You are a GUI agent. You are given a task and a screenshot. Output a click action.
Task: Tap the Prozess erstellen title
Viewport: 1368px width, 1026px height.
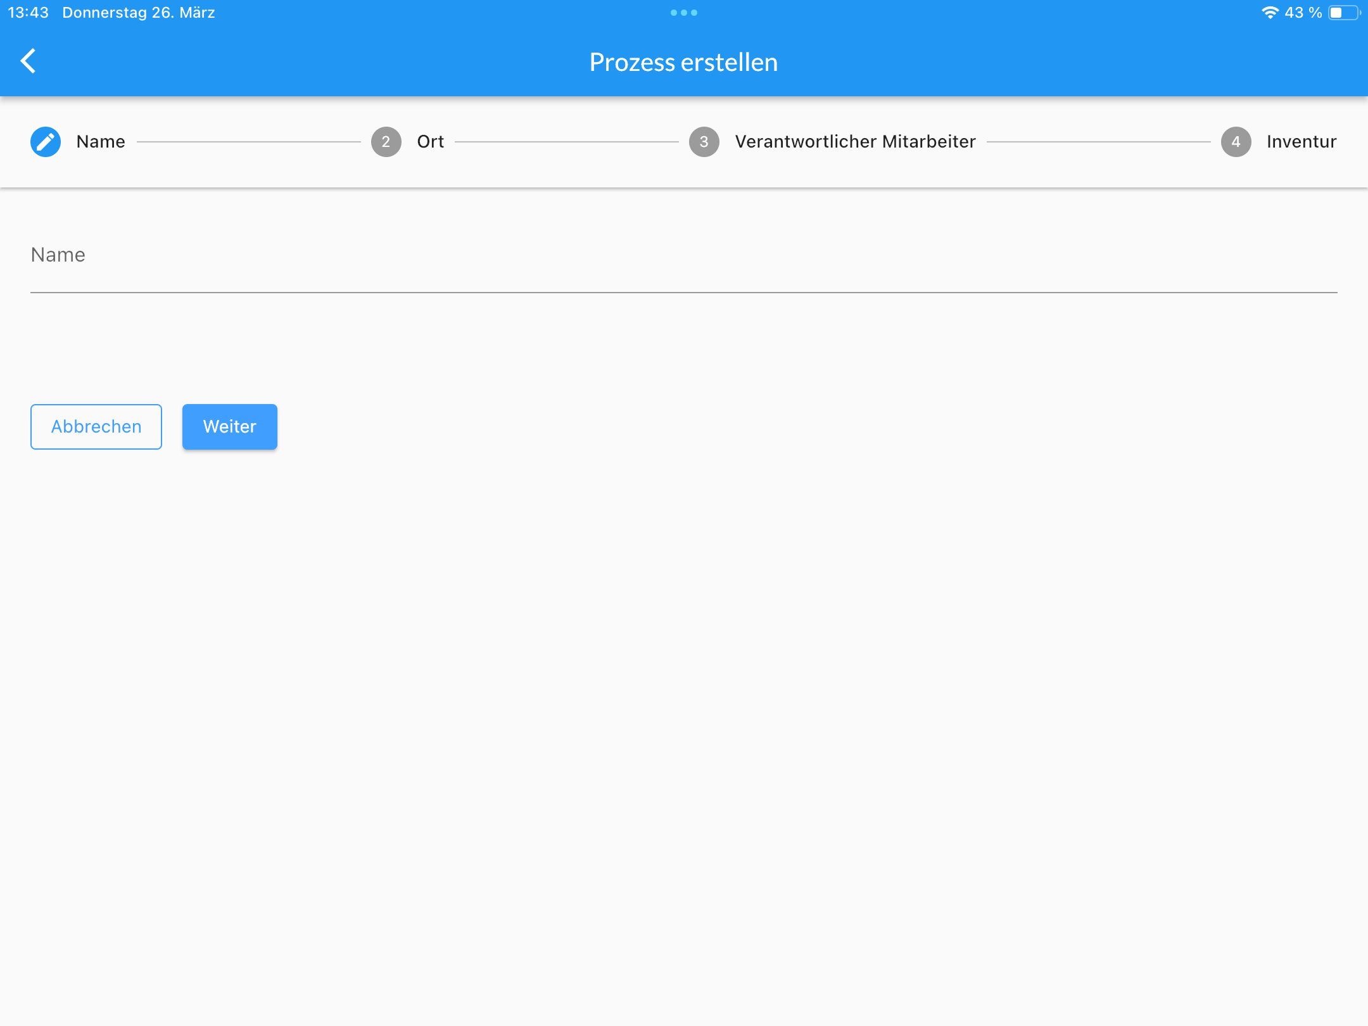pyautogui.click(x=683, y=62)
